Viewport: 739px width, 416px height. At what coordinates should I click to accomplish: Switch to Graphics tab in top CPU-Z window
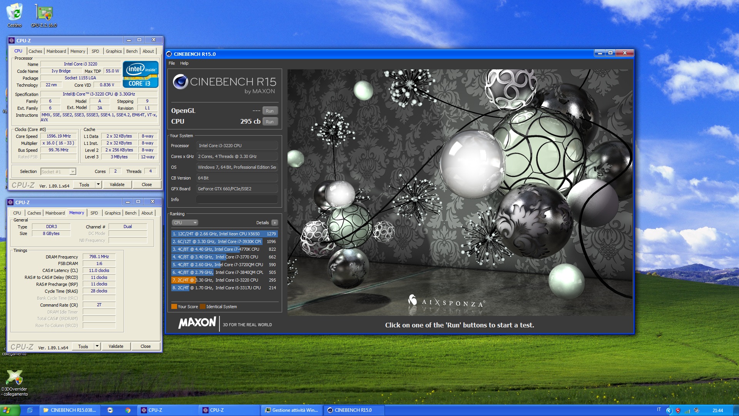tap(114, 51)
